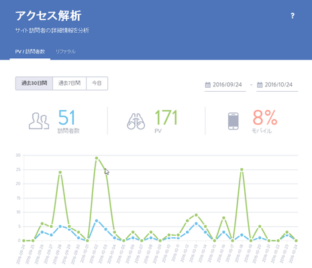
Task: Click the page view count 171
Action: 166,117
